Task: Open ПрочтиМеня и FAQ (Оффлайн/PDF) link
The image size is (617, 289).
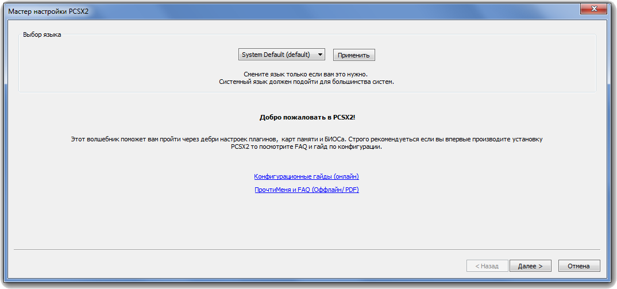Action: [307, 190]
